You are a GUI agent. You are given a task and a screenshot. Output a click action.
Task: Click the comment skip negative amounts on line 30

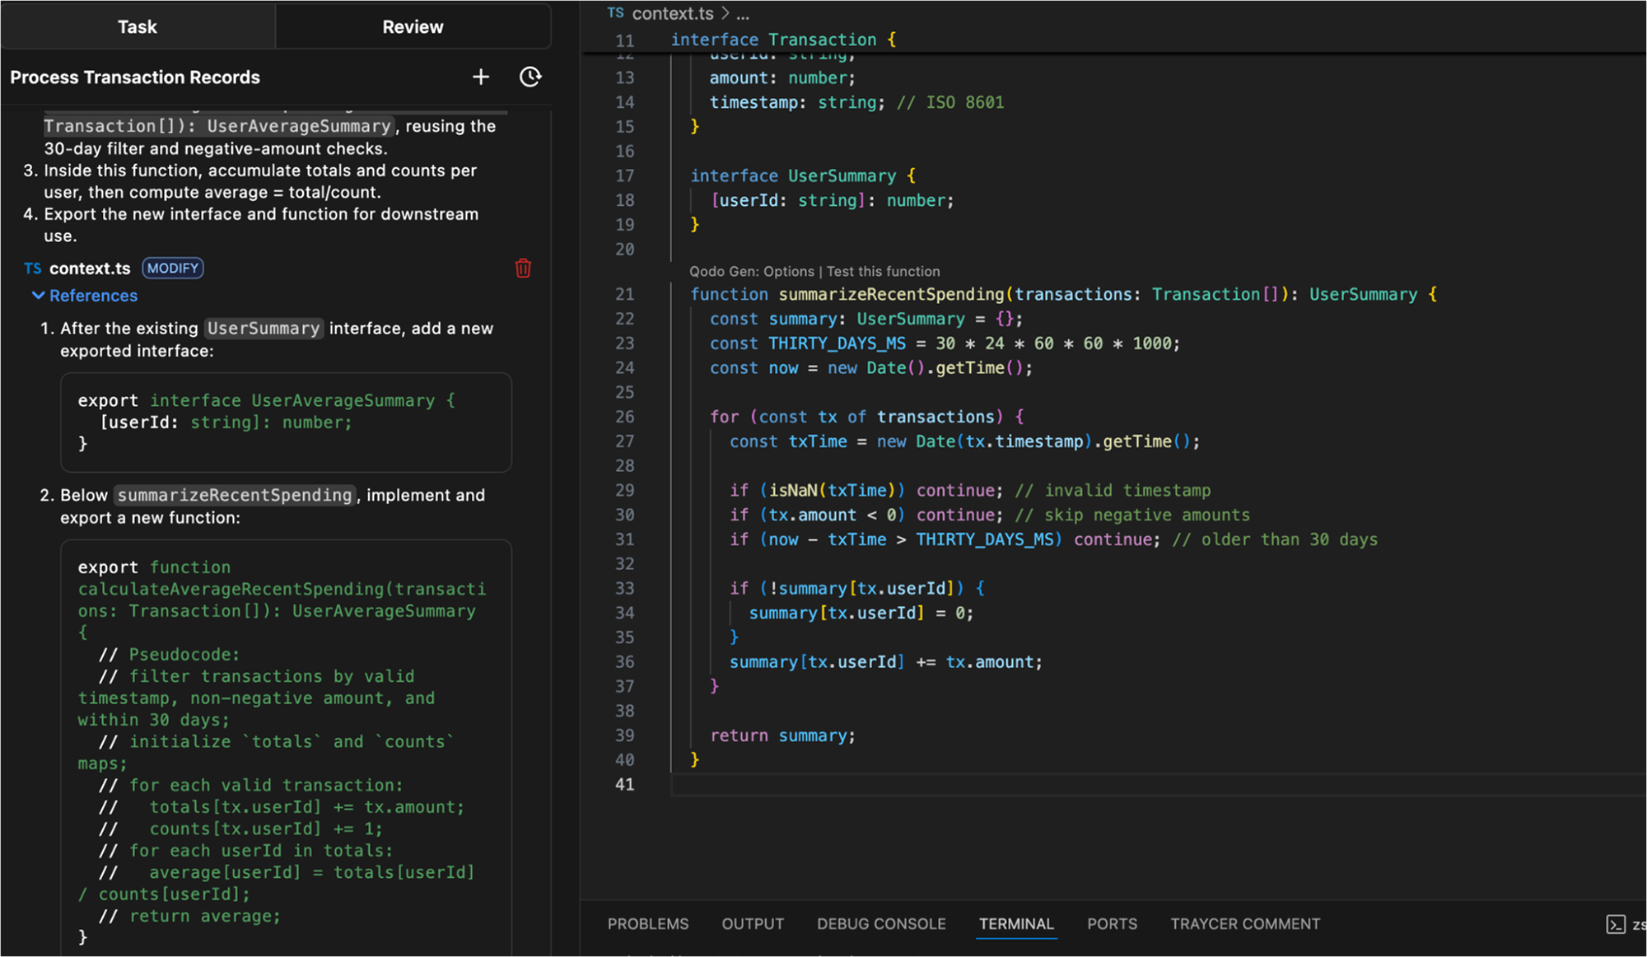tap(1132, 515)
